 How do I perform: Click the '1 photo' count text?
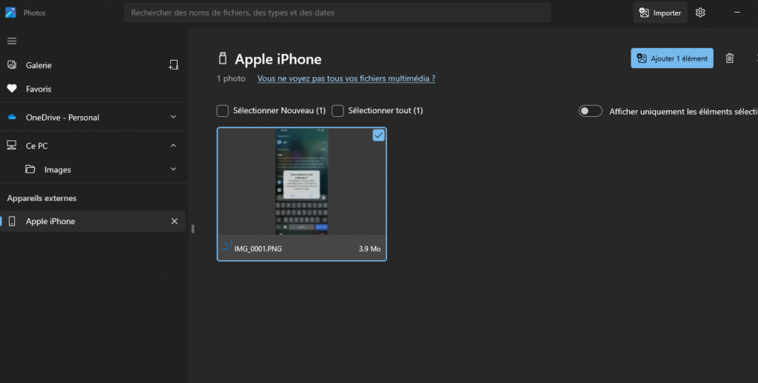(231, 78)
